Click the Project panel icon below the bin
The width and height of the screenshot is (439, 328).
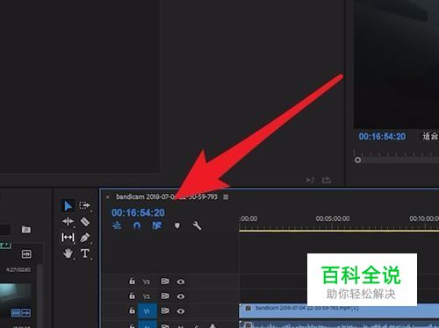(x=26, y=253)
